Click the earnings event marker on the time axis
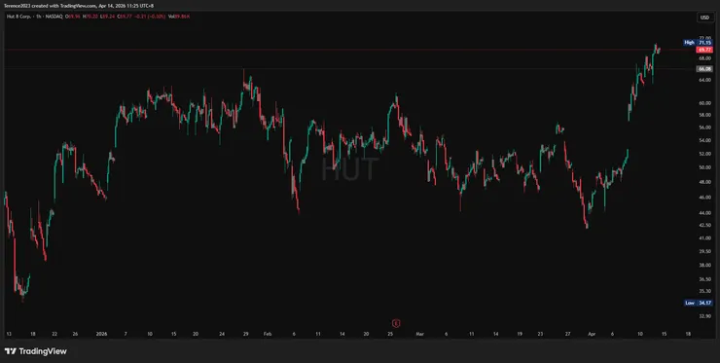Screen dimensions: 720x363 tap(396, 323)
